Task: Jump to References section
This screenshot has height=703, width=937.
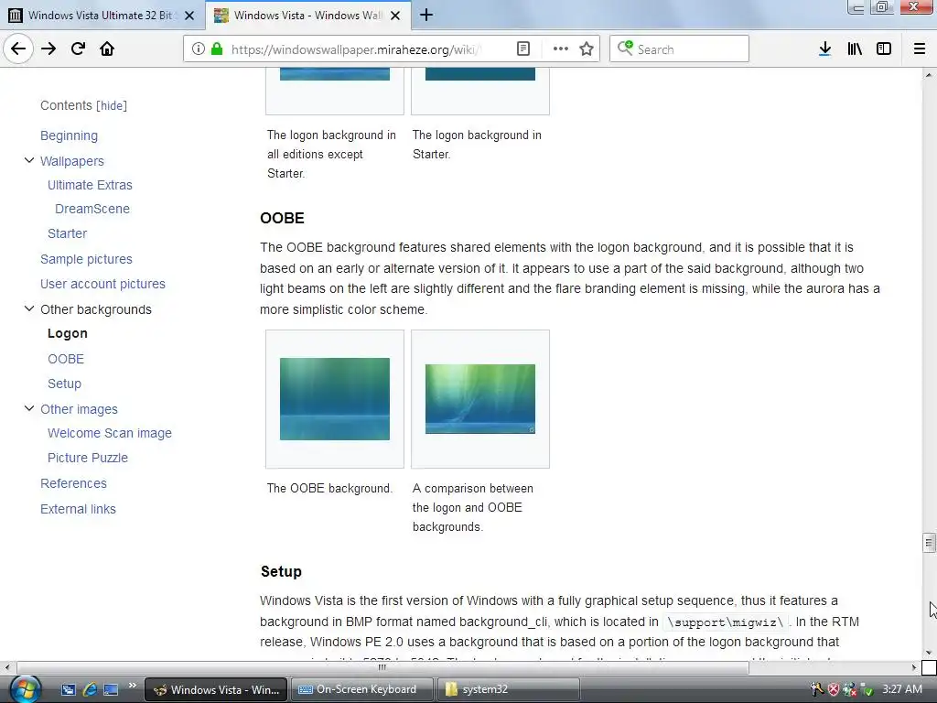Action: click(x=73, y=483)
